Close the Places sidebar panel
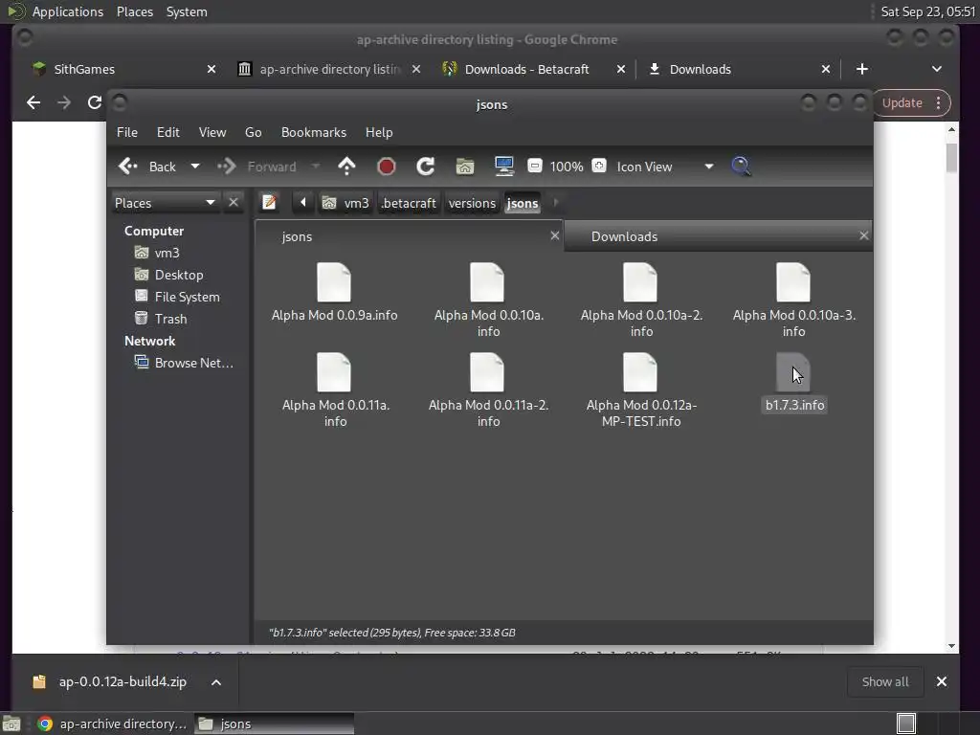 coord(234,203)
